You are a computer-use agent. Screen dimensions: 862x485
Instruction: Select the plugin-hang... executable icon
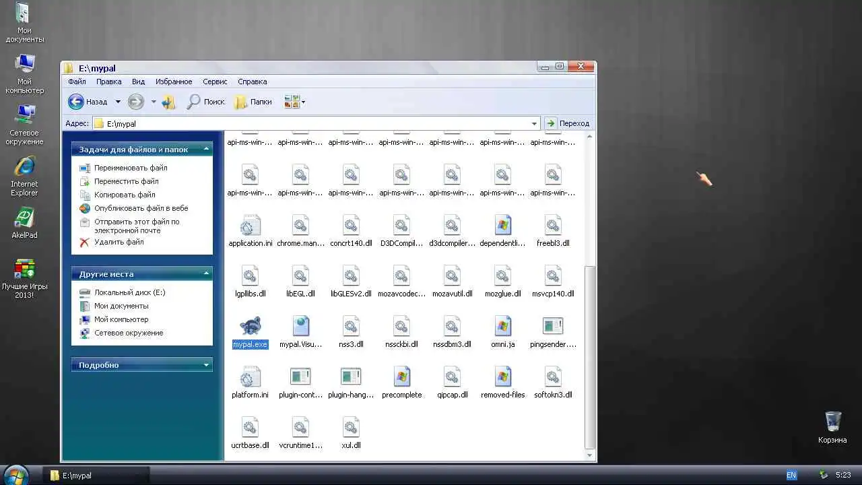(x=351, y=377)
